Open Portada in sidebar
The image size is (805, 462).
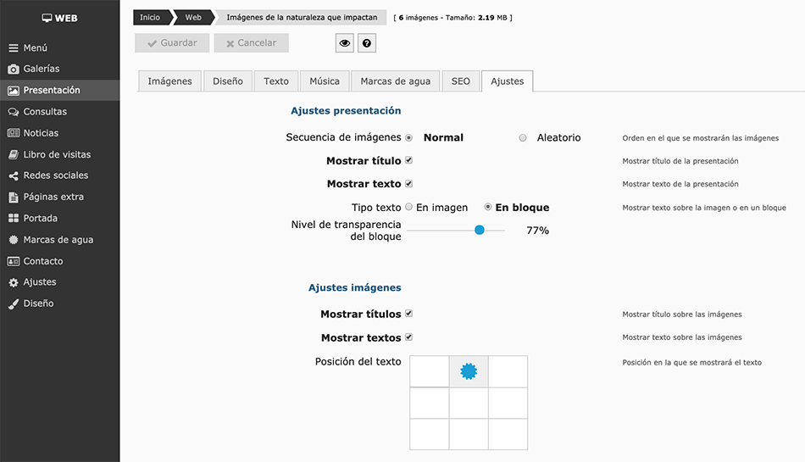(59, 218)
